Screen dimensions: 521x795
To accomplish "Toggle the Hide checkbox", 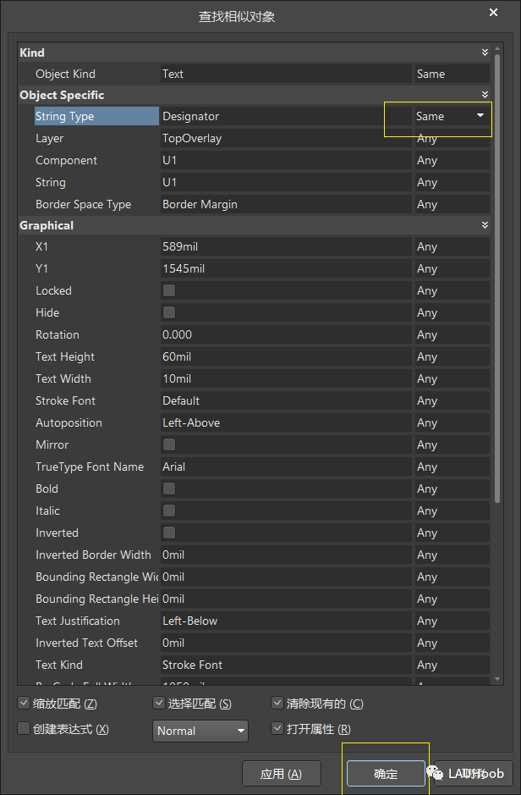I will (x=169, y=312).
